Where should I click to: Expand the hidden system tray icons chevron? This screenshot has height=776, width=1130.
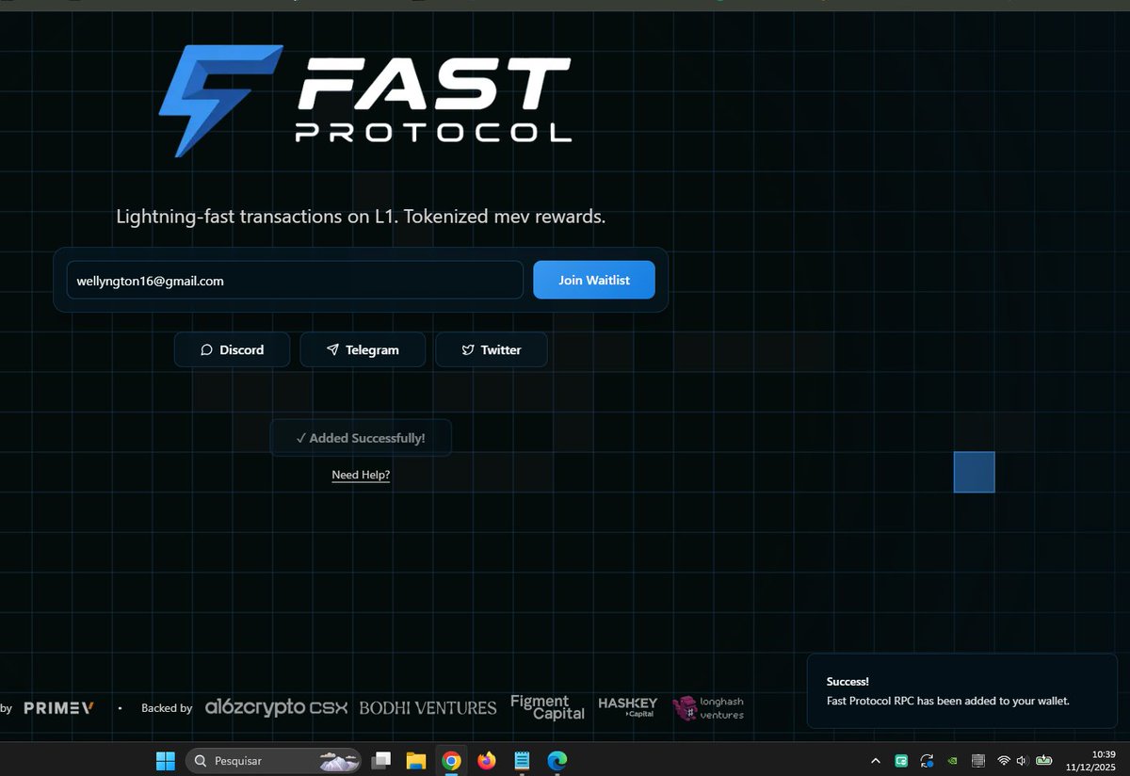click(x=876, y=760)
